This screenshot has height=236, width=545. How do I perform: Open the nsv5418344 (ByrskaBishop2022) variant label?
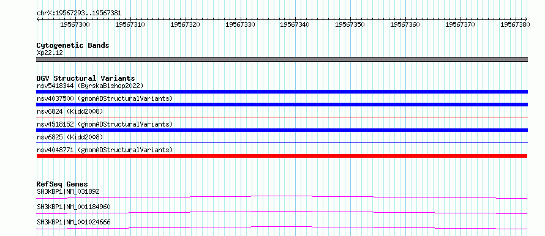(89, 86)
